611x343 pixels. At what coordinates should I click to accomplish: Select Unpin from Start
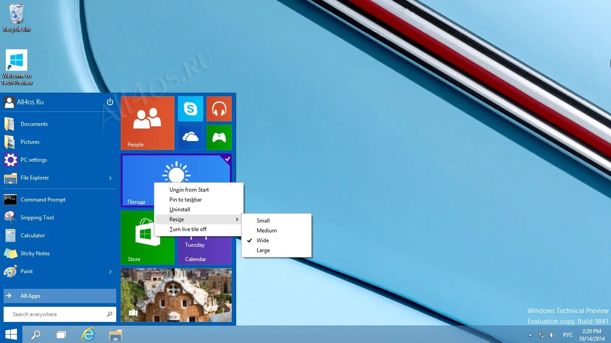pos(189,189)
